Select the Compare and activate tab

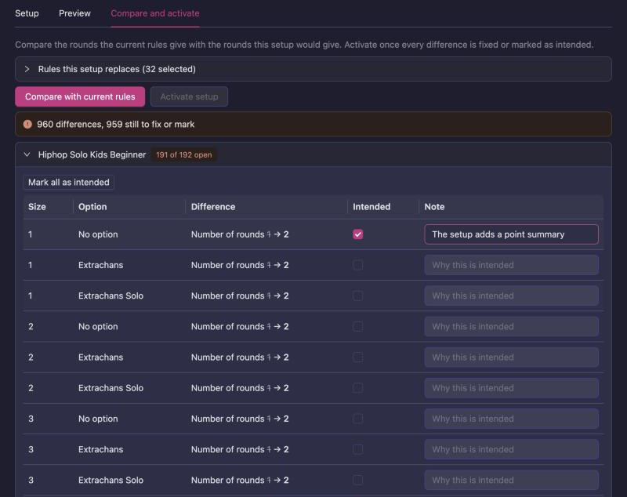(x=155, y=13)
